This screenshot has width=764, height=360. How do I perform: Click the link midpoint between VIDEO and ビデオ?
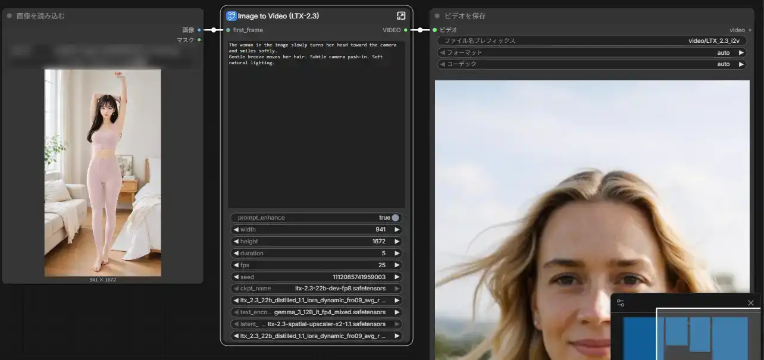(x=420, y=30)
